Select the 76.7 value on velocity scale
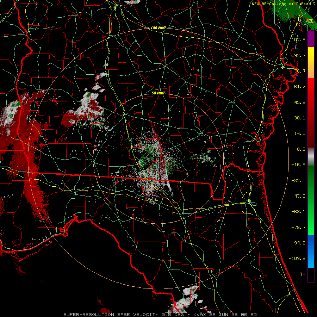 tap(300, 71)
